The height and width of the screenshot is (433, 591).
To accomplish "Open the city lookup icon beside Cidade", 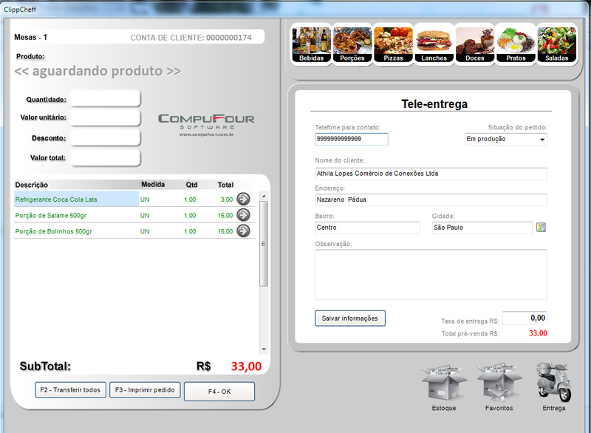I will pos(541,228).
